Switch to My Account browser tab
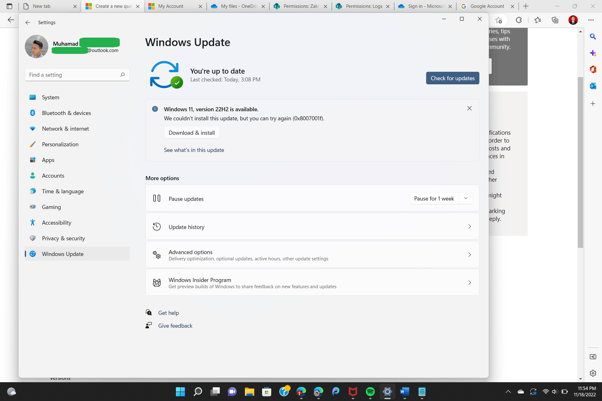 point(176,6)
